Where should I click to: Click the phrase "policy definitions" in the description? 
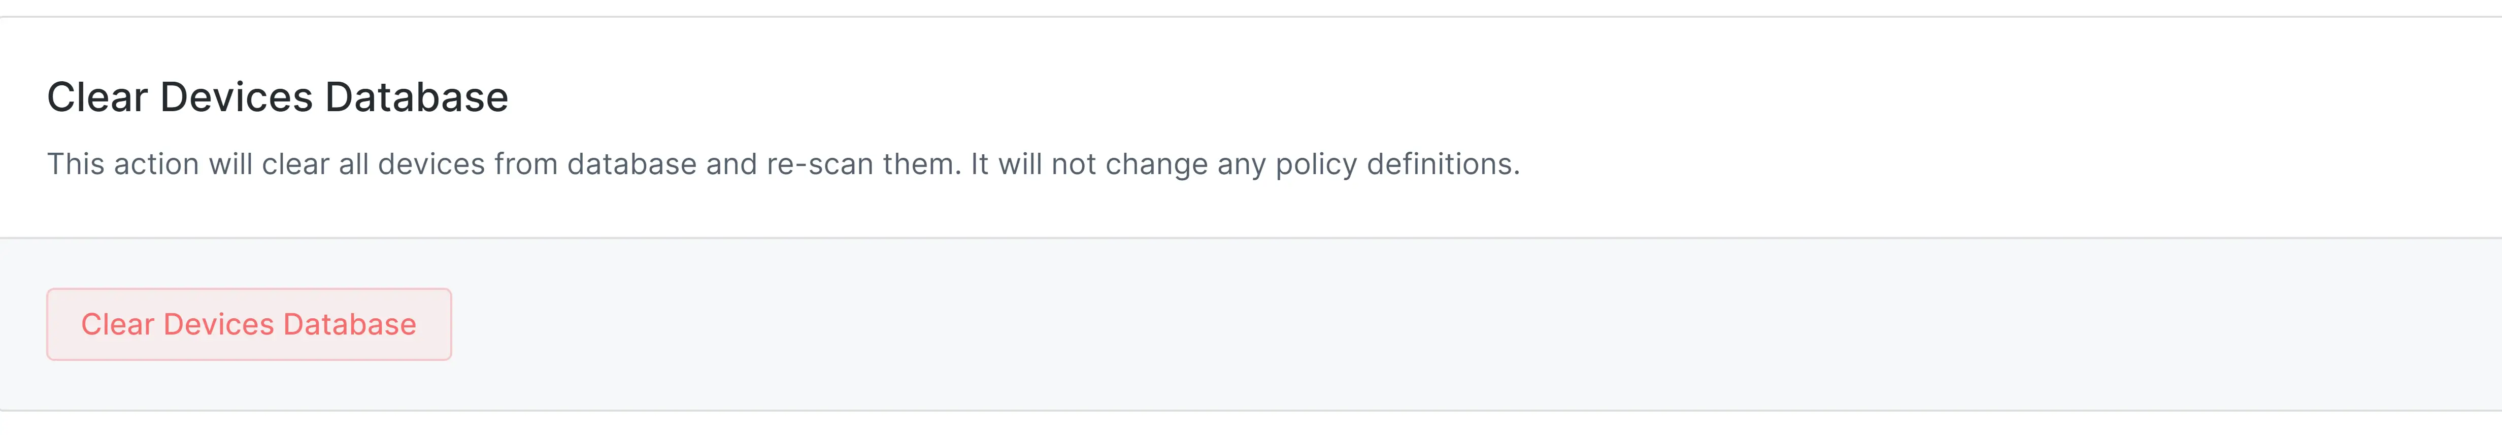click(1397, 164)
